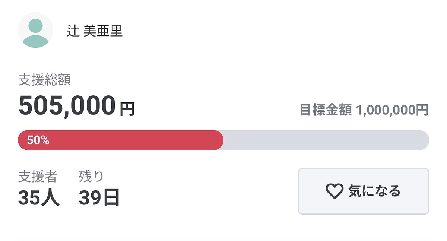Click the gray unfilled section of the progress bar
Viewport: 447px width, 241px height.
(328, 140)
